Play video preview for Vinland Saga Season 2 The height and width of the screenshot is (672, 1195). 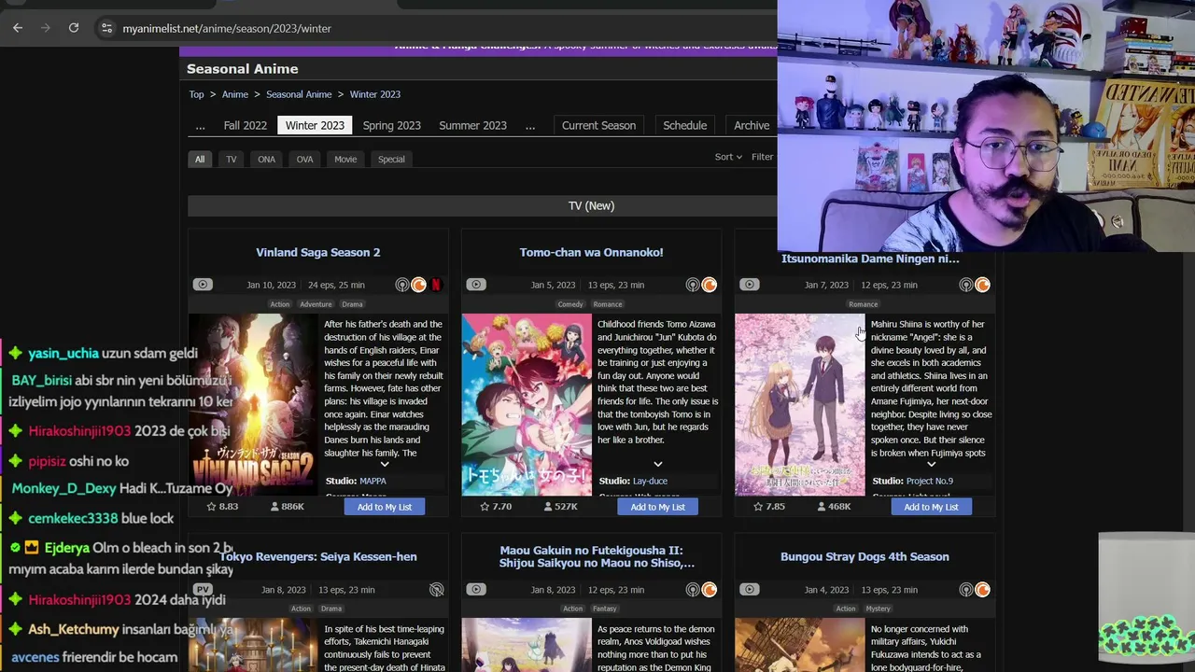(203, 285)
